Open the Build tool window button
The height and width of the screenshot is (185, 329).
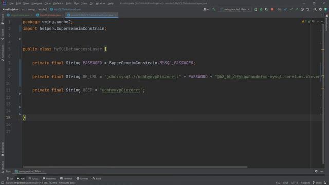[x=97, y=179]
